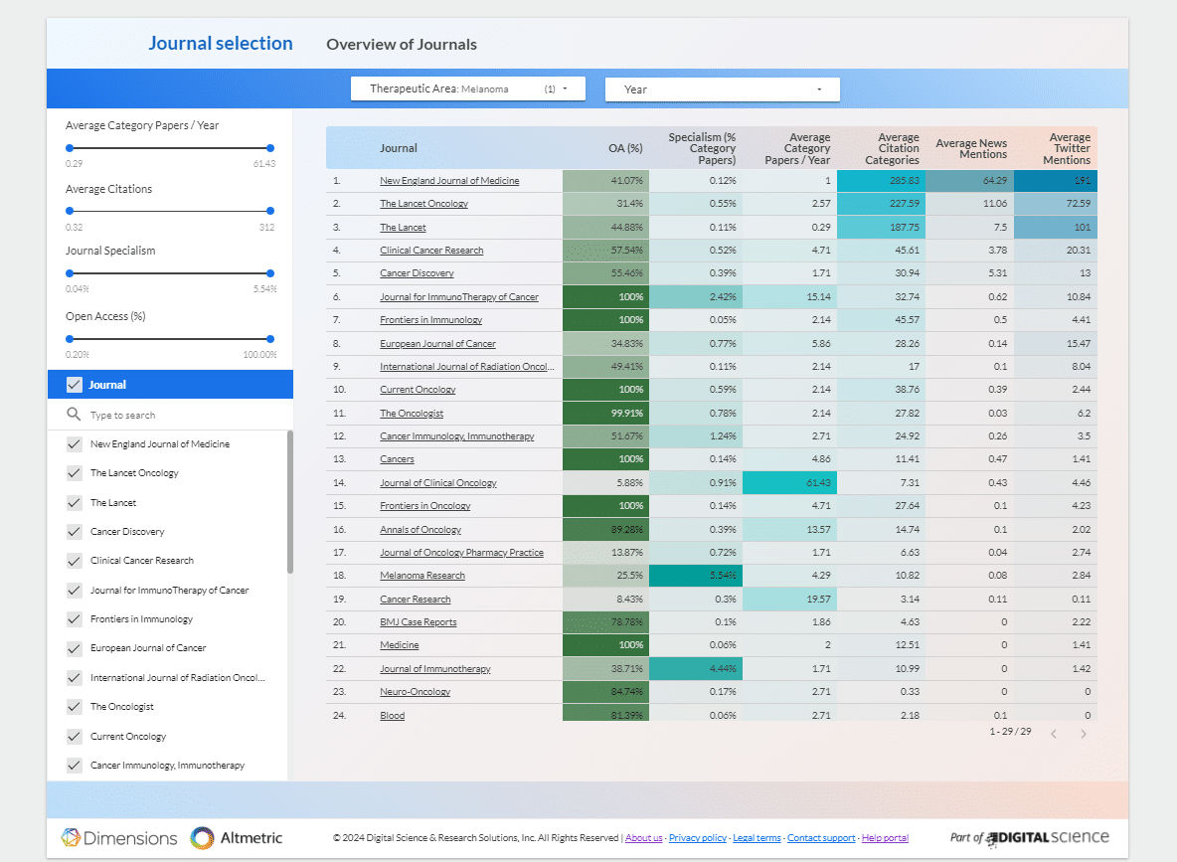Sort by the OA (%) column header
The height and width of the screenshot is (862, 1177).
(625, 148)
